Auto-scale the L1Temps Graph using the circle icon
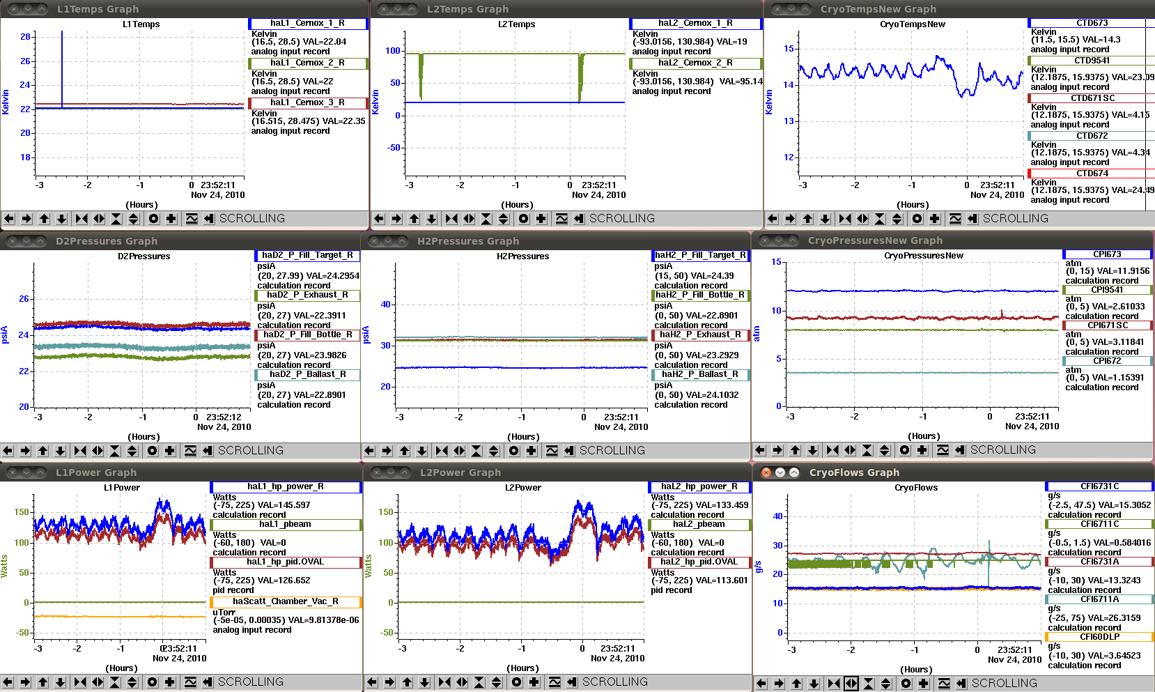 153,219
